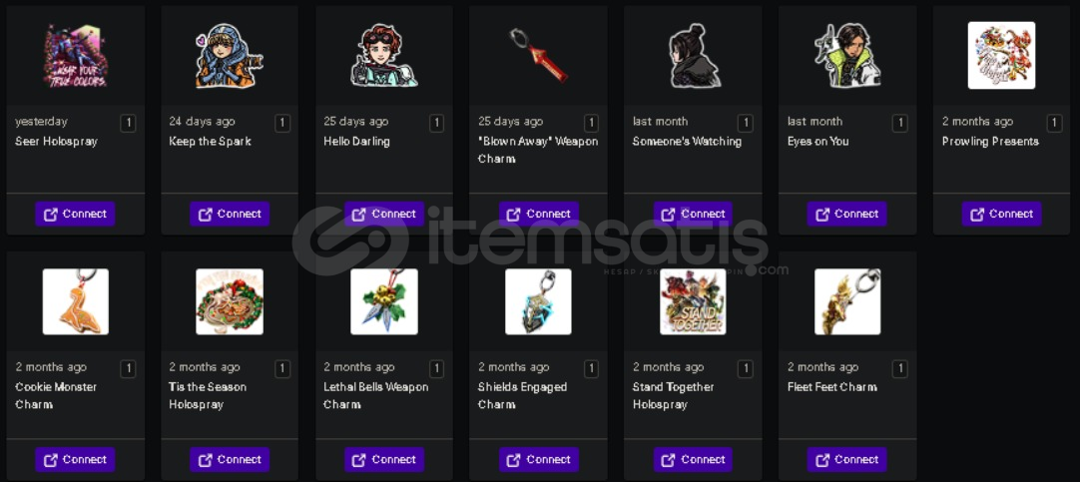The image size is (1080, 482).
Task: Click the Lethal Bells Weapon Charm icon
Action: point(384,301)
